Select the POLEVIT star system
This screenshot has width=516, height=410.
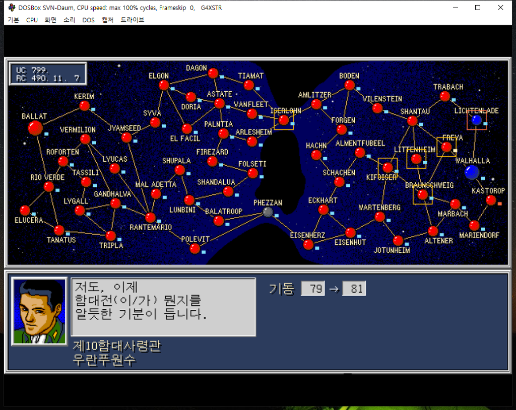(195, 249)
